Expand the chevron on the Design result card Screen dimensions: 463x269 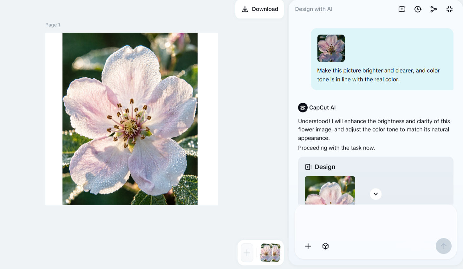[375, 194]
